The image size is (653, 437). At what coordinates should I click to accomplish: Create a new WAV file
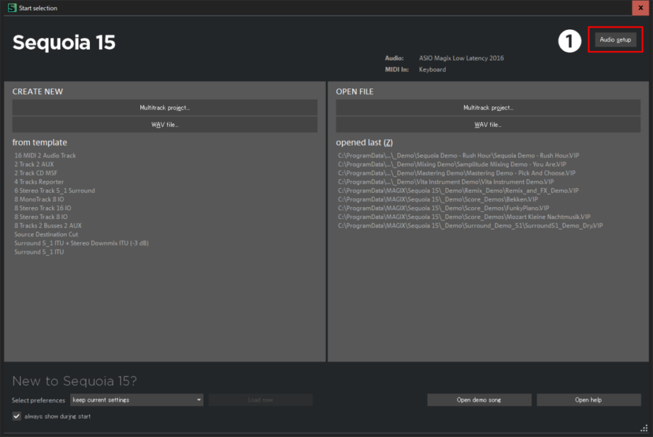coord(165,125)
